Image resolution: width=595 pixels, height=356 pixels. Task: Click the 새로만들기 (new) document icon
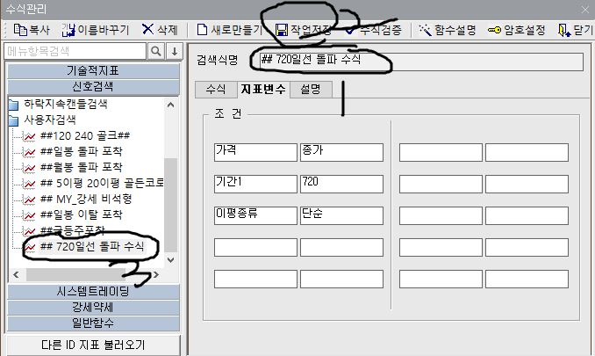[202, 30]
